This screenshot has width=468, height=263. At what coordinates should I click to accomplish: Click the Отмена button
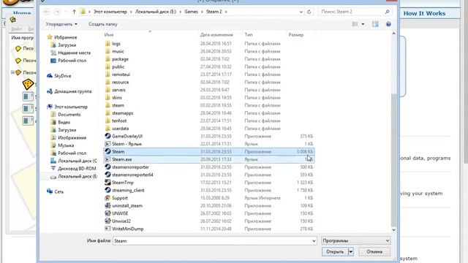(x=374, y=251)
